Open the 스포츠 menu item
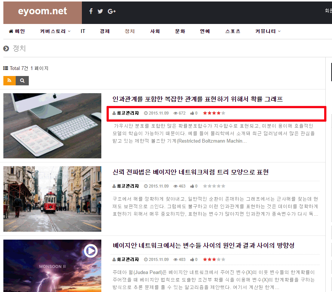 pyautogui.click(x=233, y=31)
